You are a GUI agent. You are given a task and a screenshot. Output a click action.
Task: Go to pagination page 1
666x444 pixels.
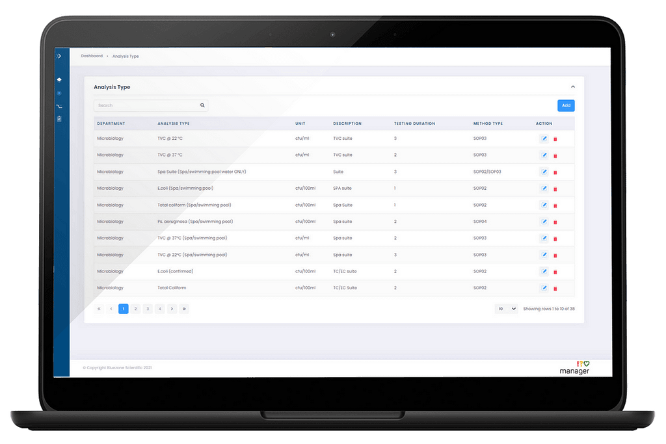(124, 309)
